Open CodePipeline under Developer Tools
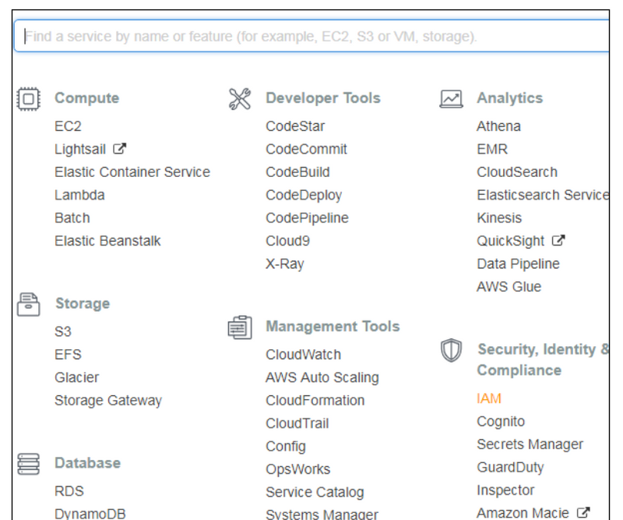This screenshot has width=623, height=520. click(307, 218)
